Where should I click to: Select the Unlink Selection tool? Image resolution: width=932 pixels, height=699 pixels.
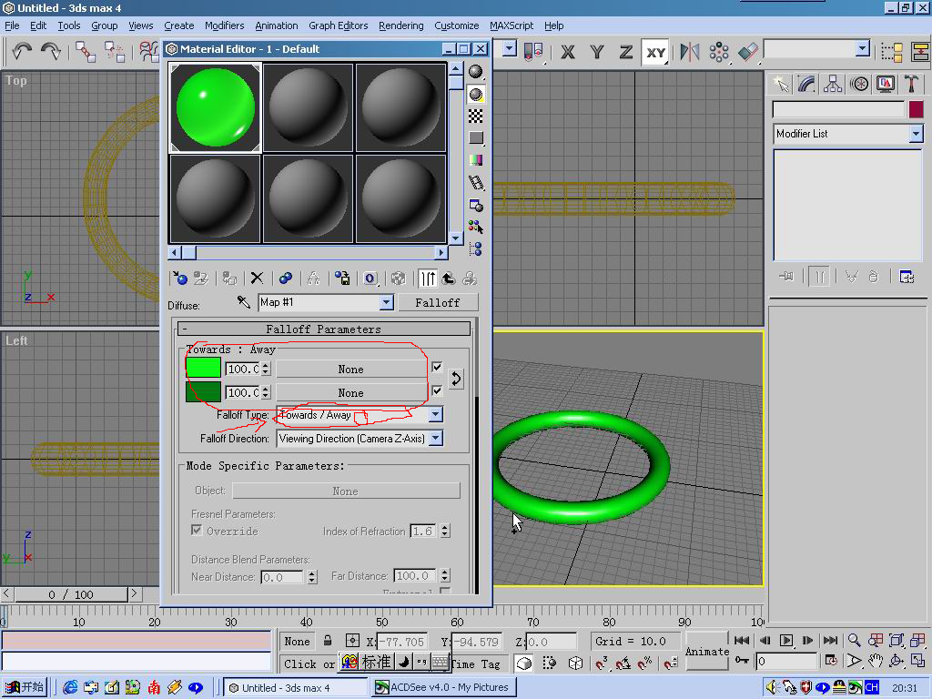click(115, 52)
